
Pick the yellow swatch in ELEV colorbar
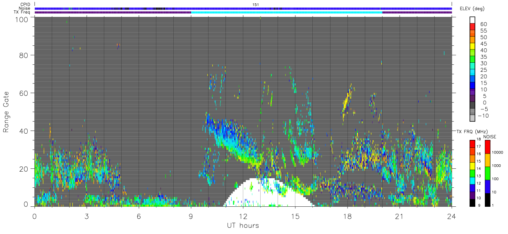472,47
